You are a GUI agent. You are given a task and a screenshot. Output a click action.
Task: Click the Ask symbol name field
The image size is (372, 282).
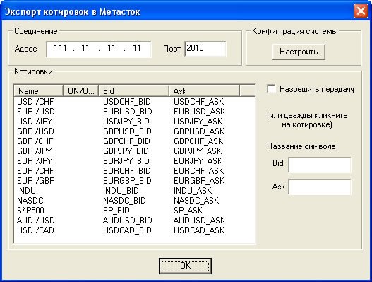(320, 187)
